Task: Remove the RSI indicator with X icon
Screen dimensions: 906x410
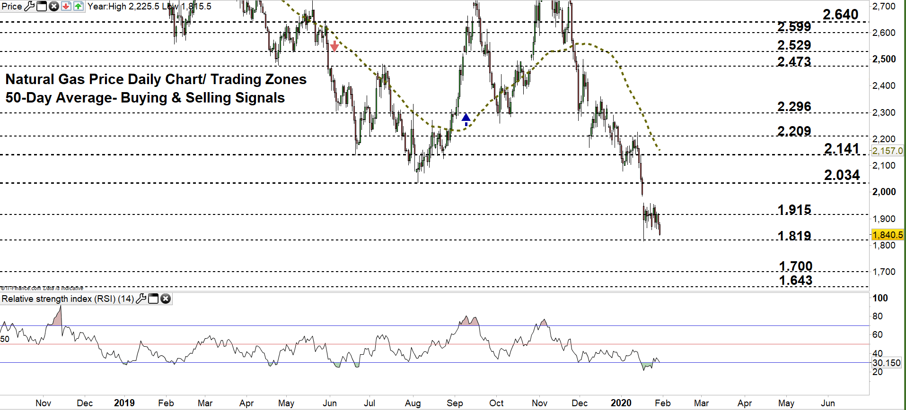Action: pos(166,299)
